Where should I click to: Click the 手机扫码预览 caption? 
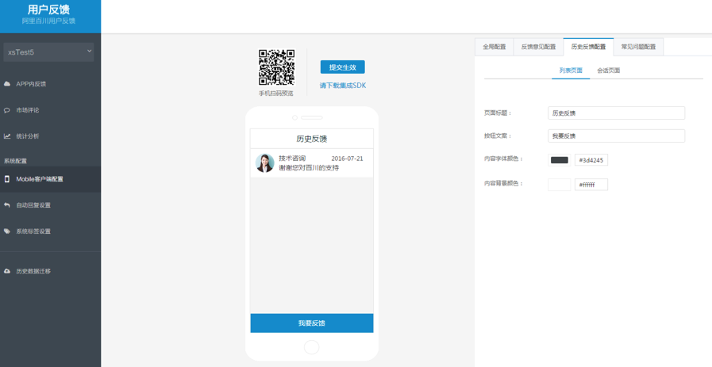(276, 94)
